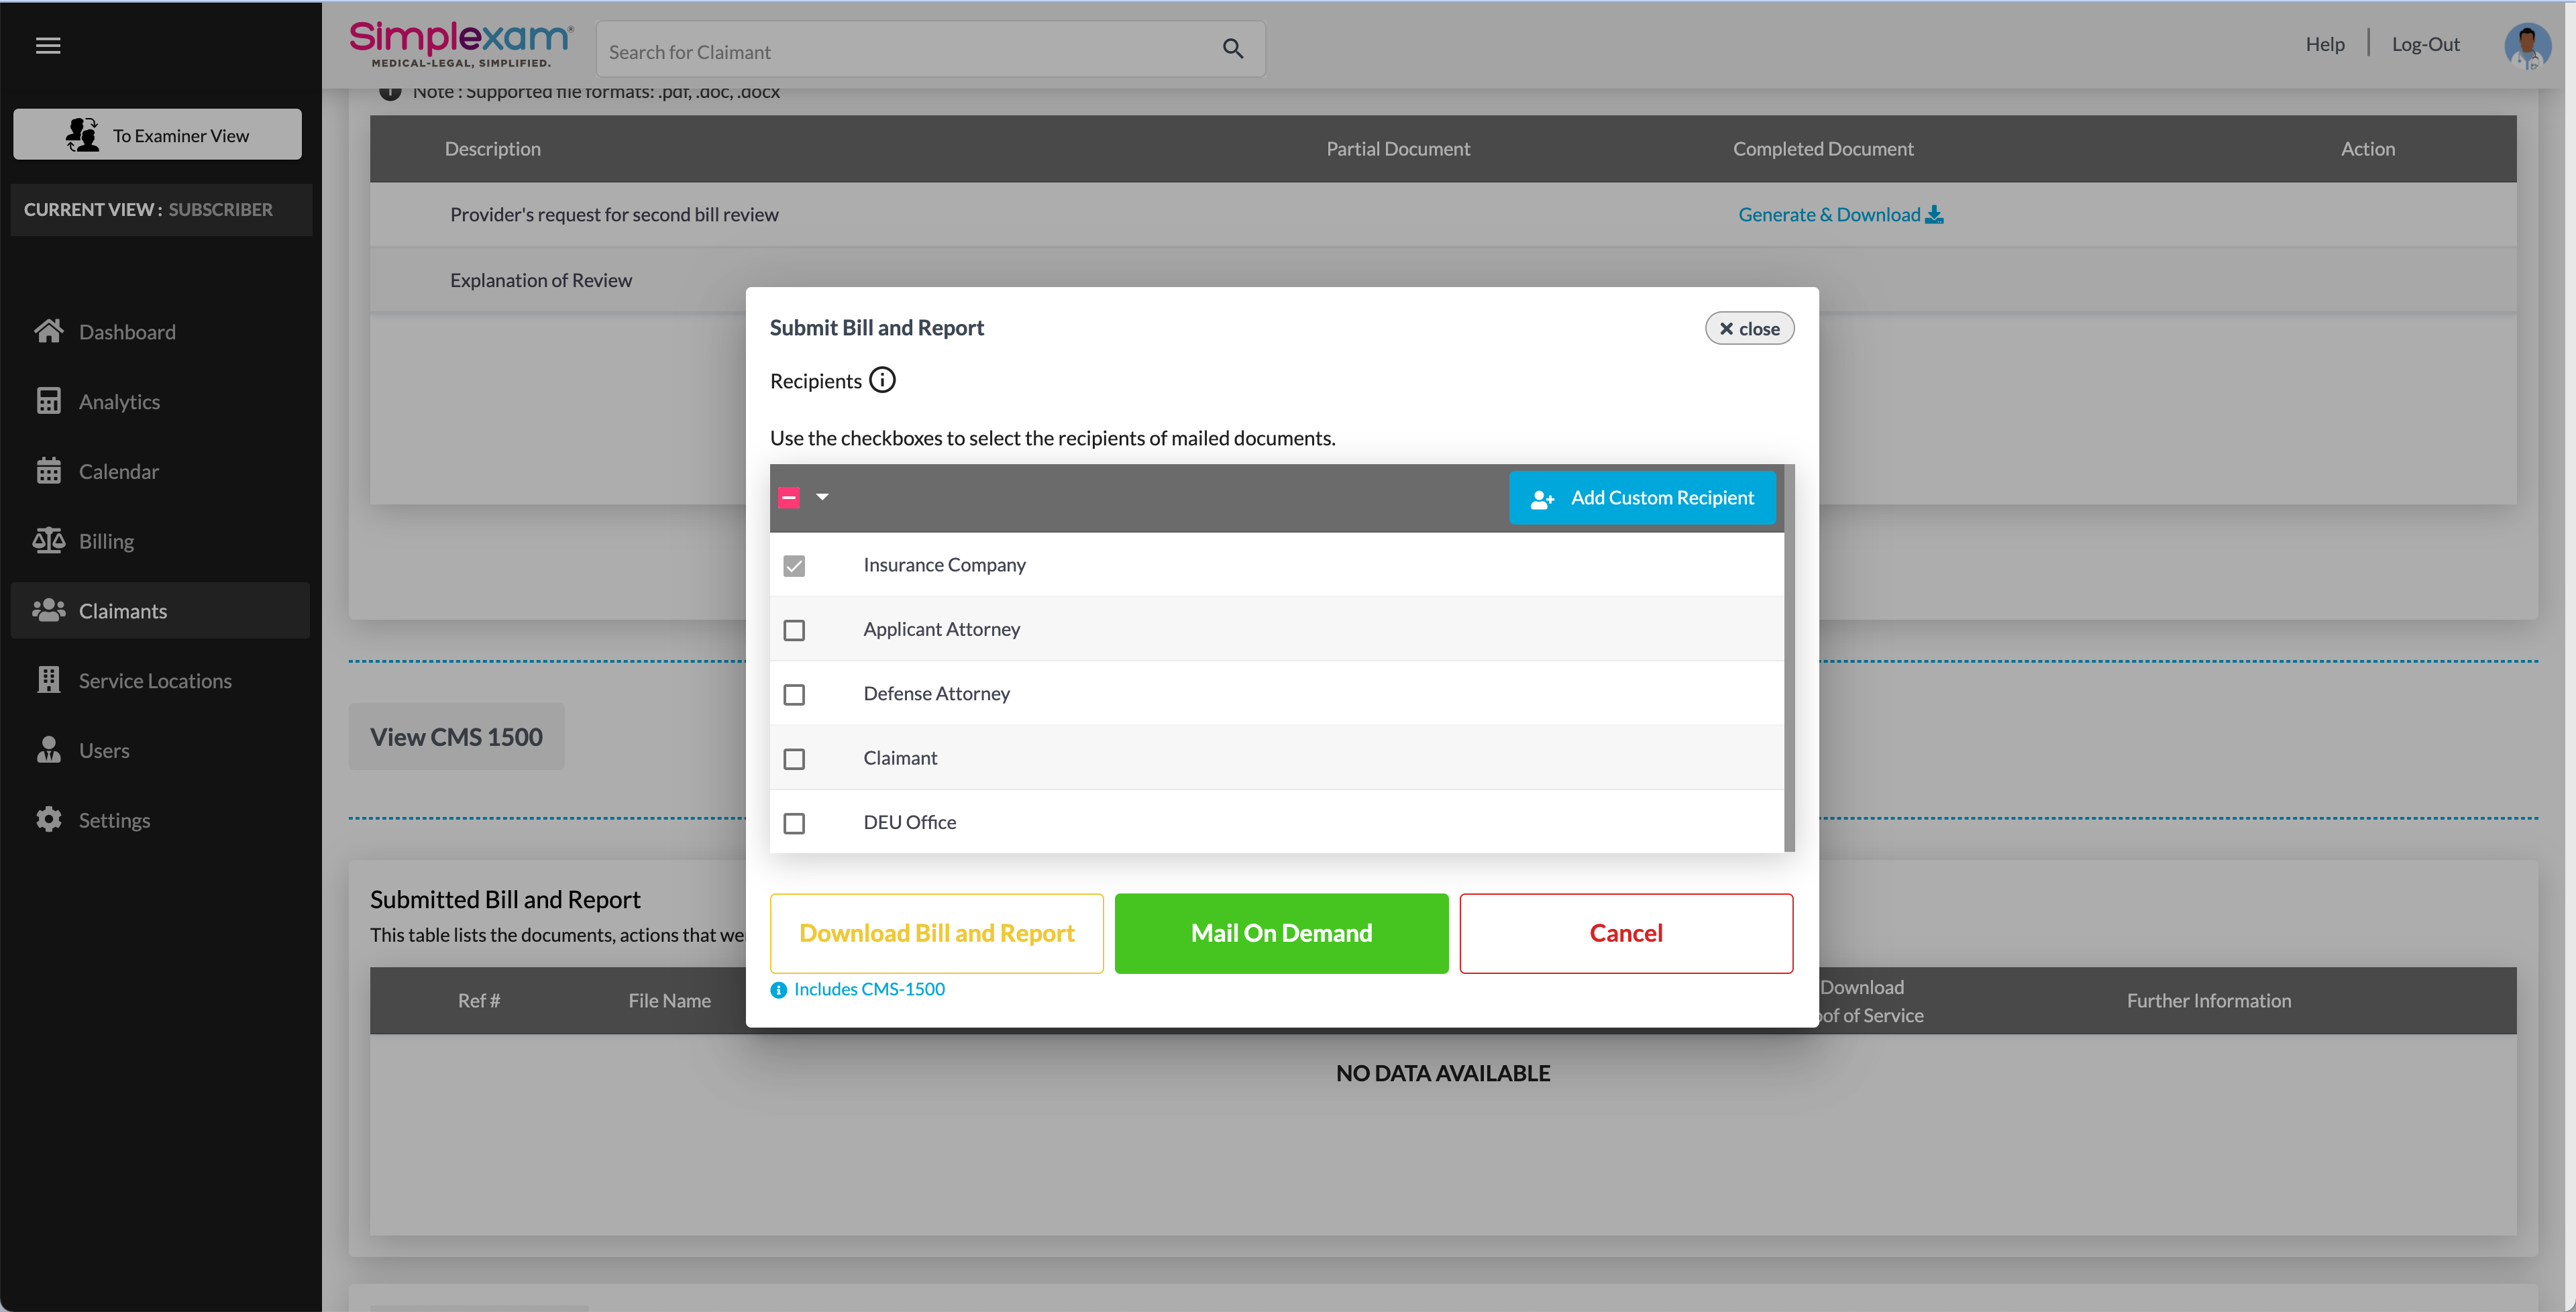Click the Billing scales icon
The image size is (2576, 1312).
48,541
